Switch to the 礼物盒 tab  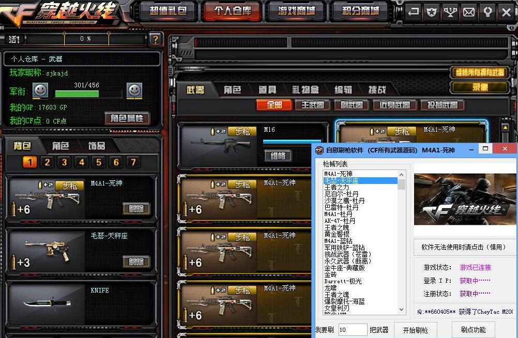pyautogui.click(x=305, y=89)
